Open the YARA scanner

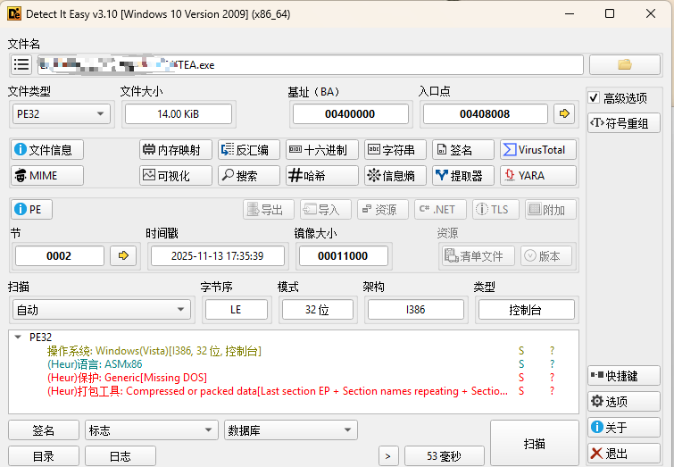(x=538, y=176)
